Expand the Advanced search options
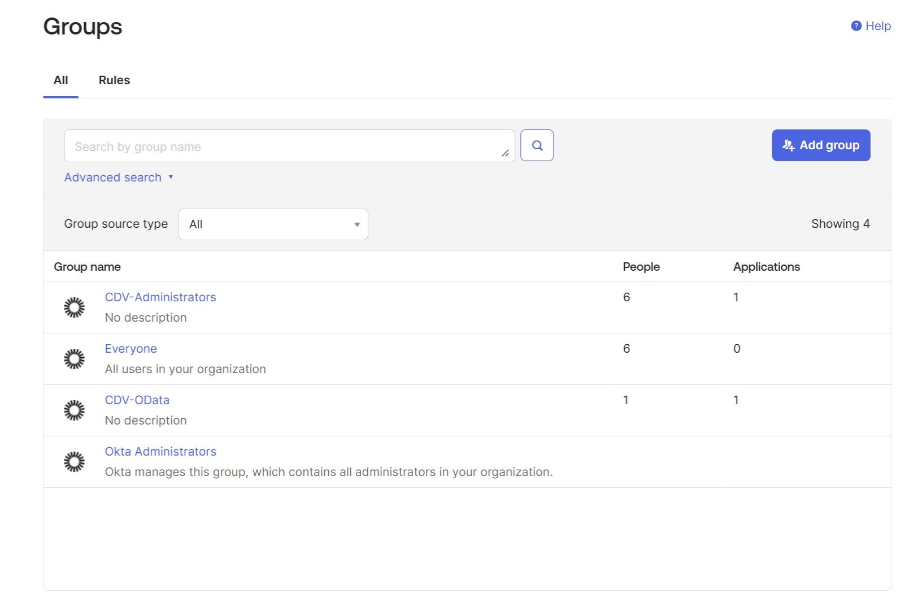Viewport: 918px width, 602px height. tap(113, 177)
